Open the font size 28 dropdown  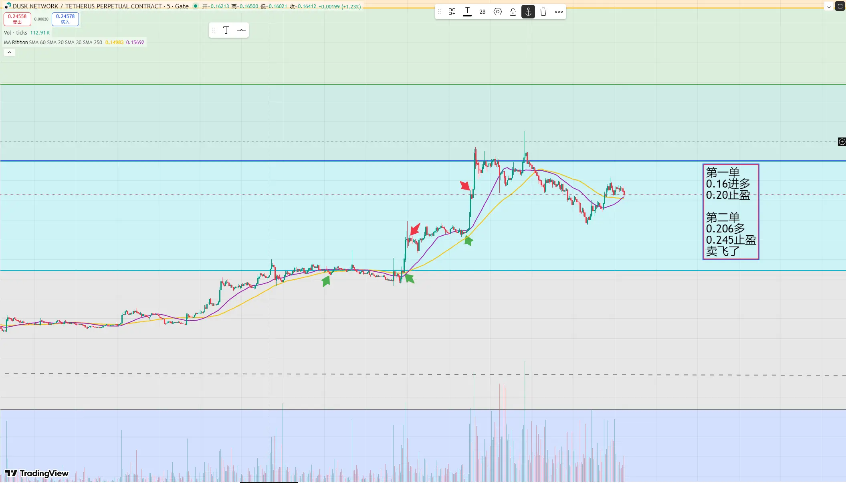(483, 12)
